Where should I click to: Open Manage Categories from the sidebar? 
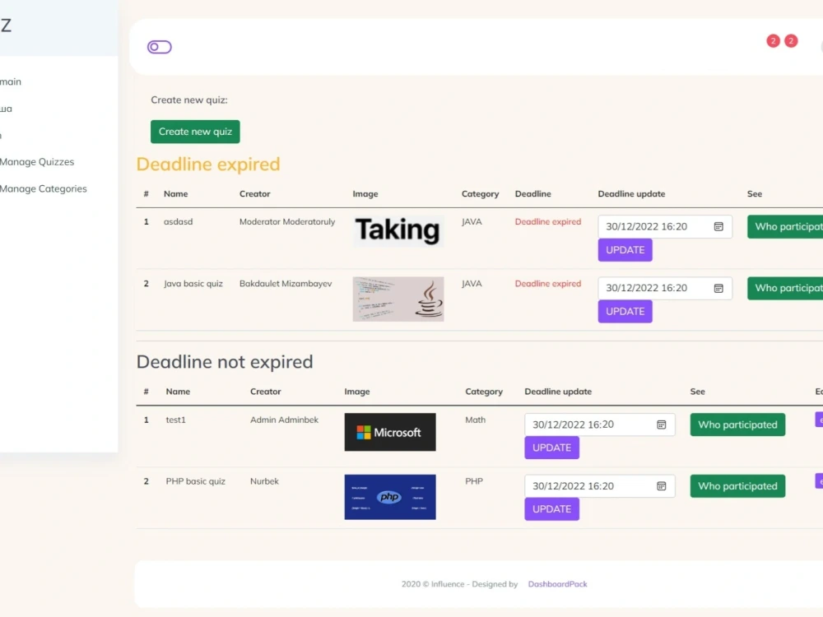pyautogui.click(x=44, y=188)
